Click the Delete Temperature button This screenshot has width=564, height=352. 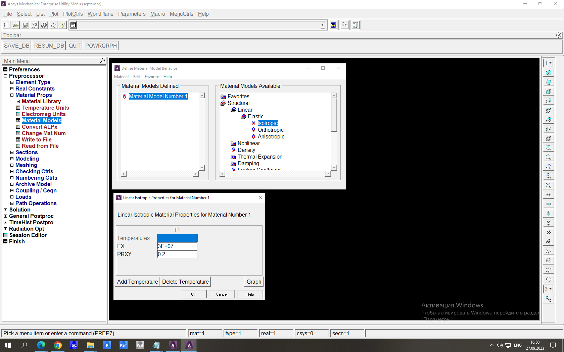tap(185, 282)
